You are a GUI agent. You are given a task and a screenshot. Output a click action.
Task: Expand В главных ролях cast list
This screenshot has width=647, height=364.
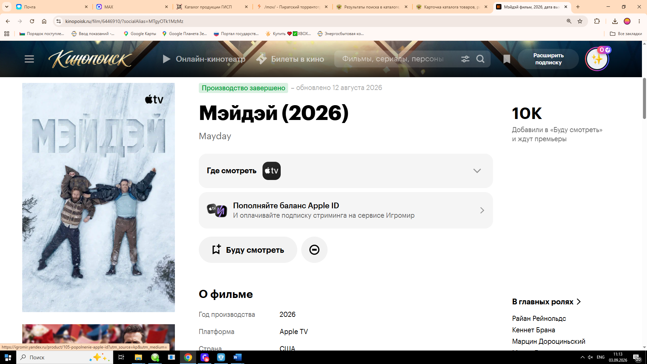546,302
